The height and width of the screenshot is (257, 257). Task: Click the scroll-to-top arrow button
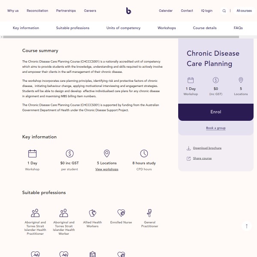pyautogui.click(x=247, y=226)
